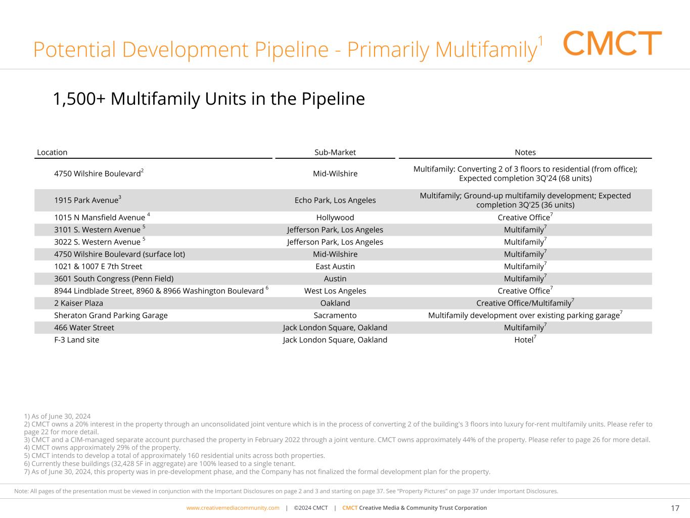Open the www.creativemediacommunity.com footer link

[x=233, y=508]
